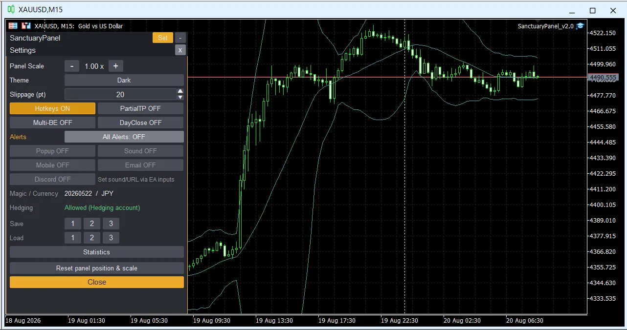Close the Settings section with x

click(180, 50)
